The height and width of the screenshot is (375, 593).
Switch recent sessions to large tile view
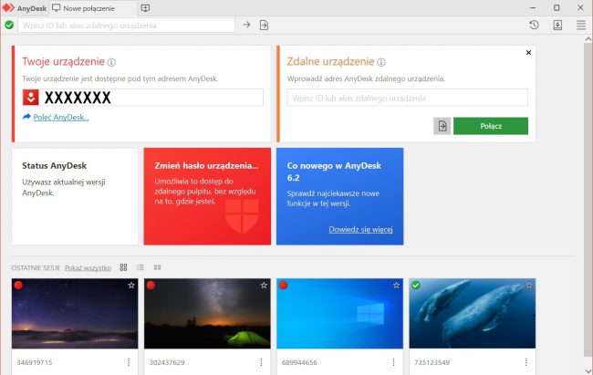[x=123, y=267]
